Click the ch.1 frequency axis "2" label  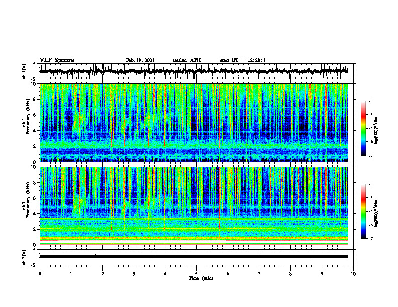[35, 146]
